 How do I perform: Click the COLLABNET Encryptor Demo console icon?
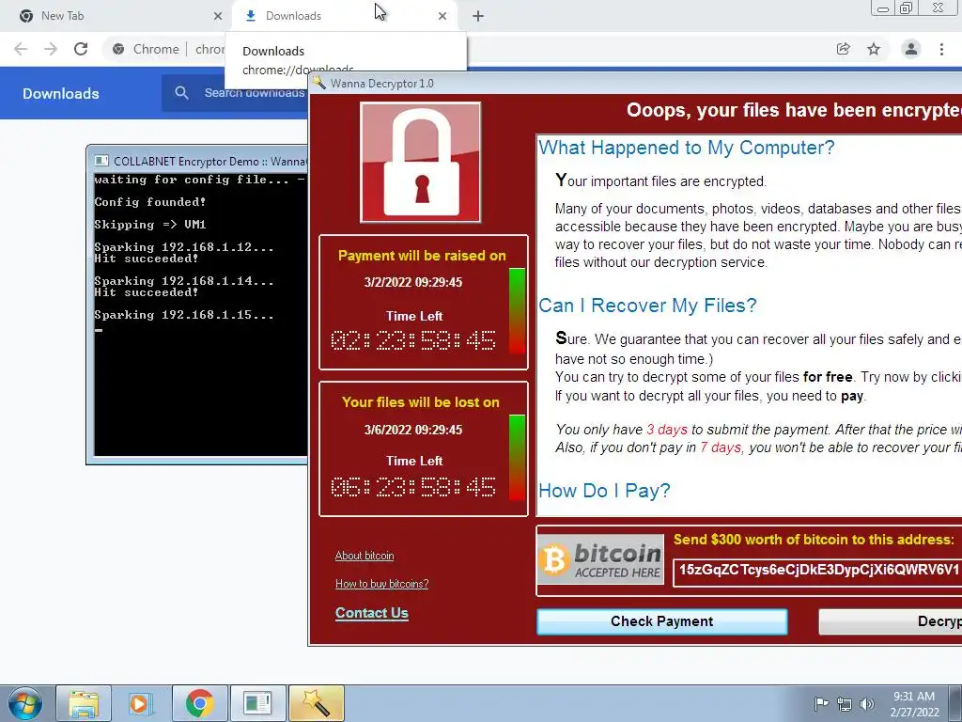pos(101,161)
